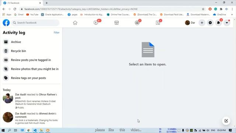Open the pages bookmark
This screenshot has width=236, height=133.
pyautogui.click(x=73, y=14)
